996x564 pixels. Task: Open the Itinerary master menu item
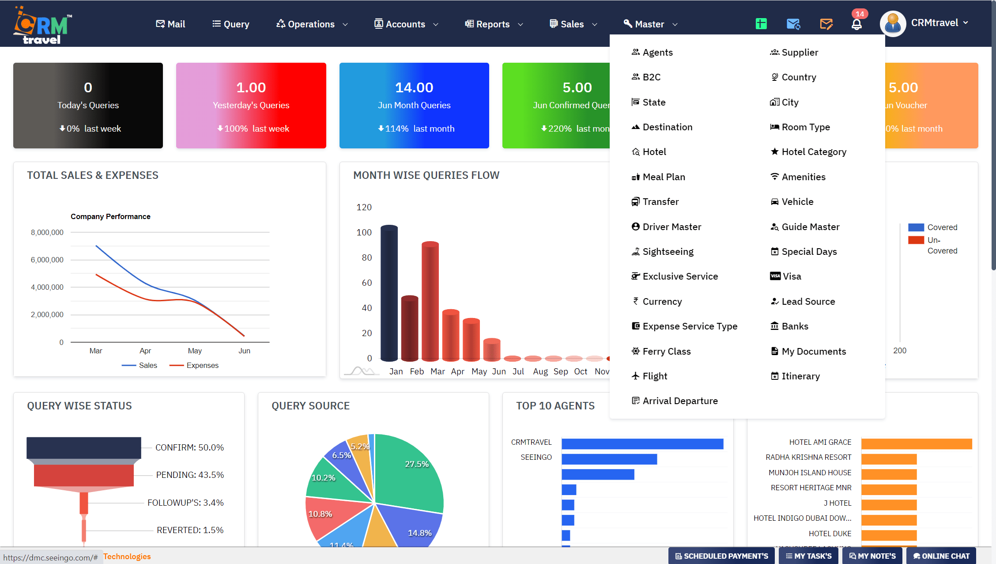pyautogui.click(x=802, y=376)
